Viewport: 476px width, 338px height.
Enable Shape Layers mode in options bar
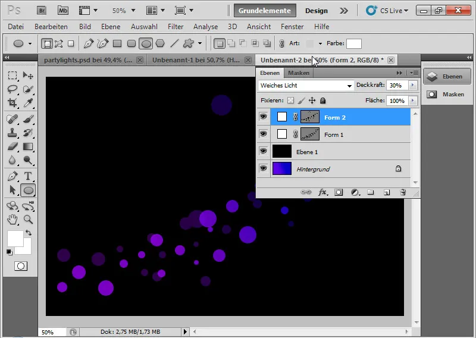[47, 43]
